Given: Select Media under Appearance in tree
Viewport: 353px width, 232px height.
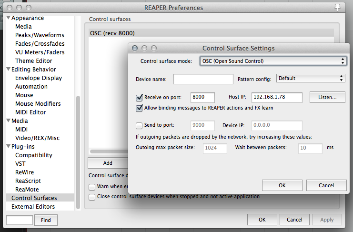Looking at the screenshot, I should pyautogui.click(x=23, y=27).
